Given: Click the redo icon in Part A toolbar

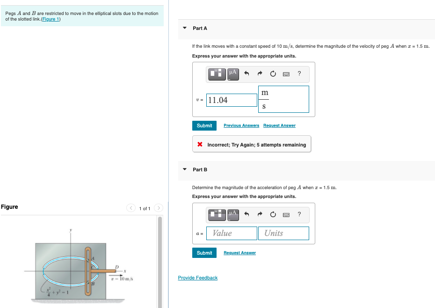Looking at the screenshot, I should pos(259,74).
